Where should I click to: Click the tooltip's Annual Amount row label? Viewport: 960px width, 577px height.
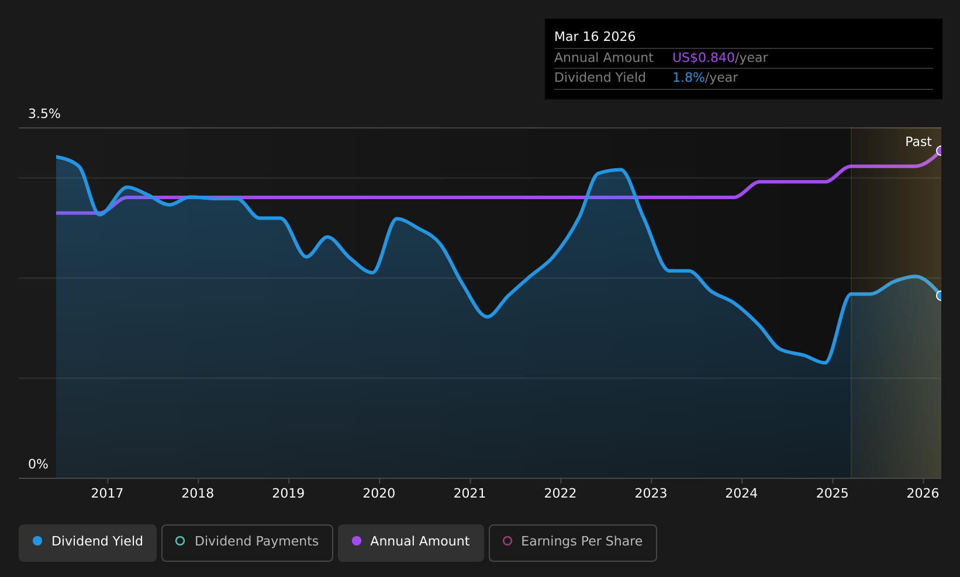pos(604,58)
